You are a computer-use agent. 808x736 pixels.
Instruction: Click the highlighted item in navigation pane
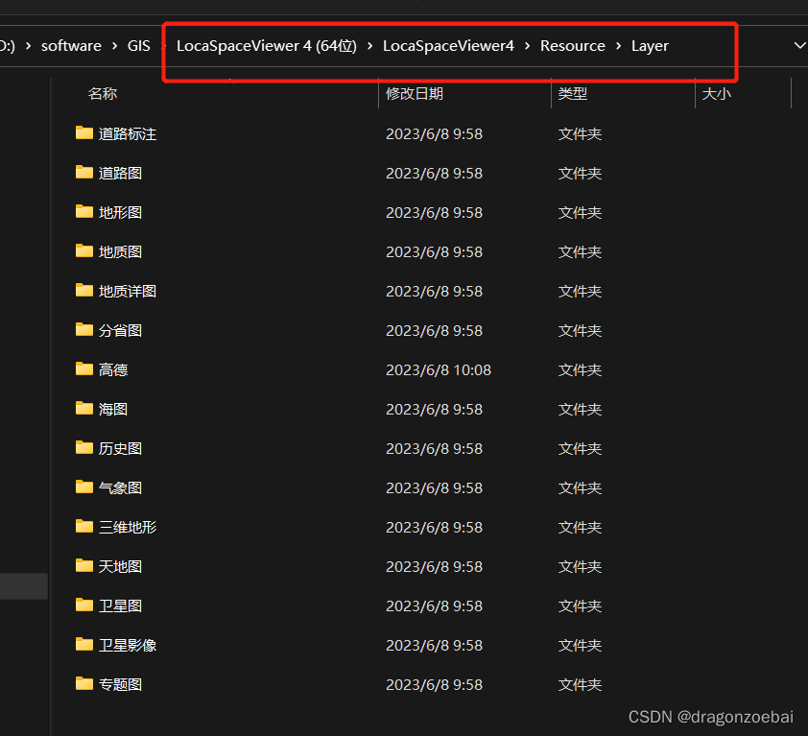24,586
